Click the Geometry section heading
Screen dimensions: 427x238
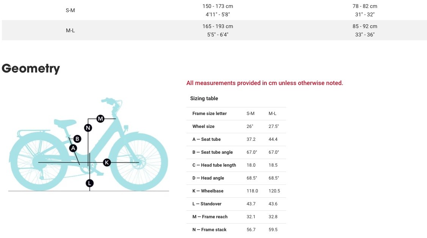pos(31,68)
